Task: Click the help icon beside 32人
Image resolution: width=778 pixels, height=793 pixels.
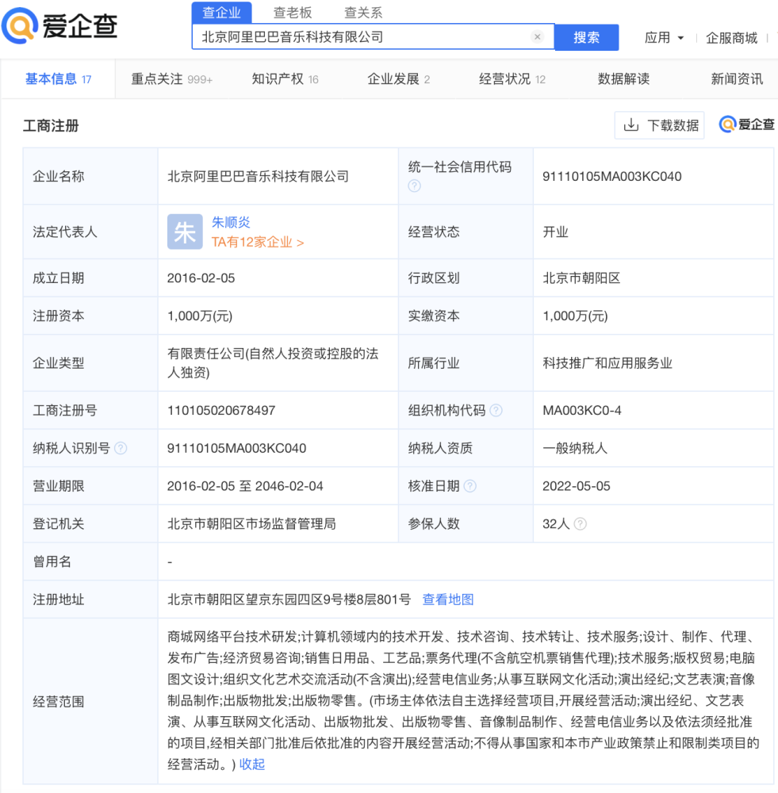Action: coord(581,524)
